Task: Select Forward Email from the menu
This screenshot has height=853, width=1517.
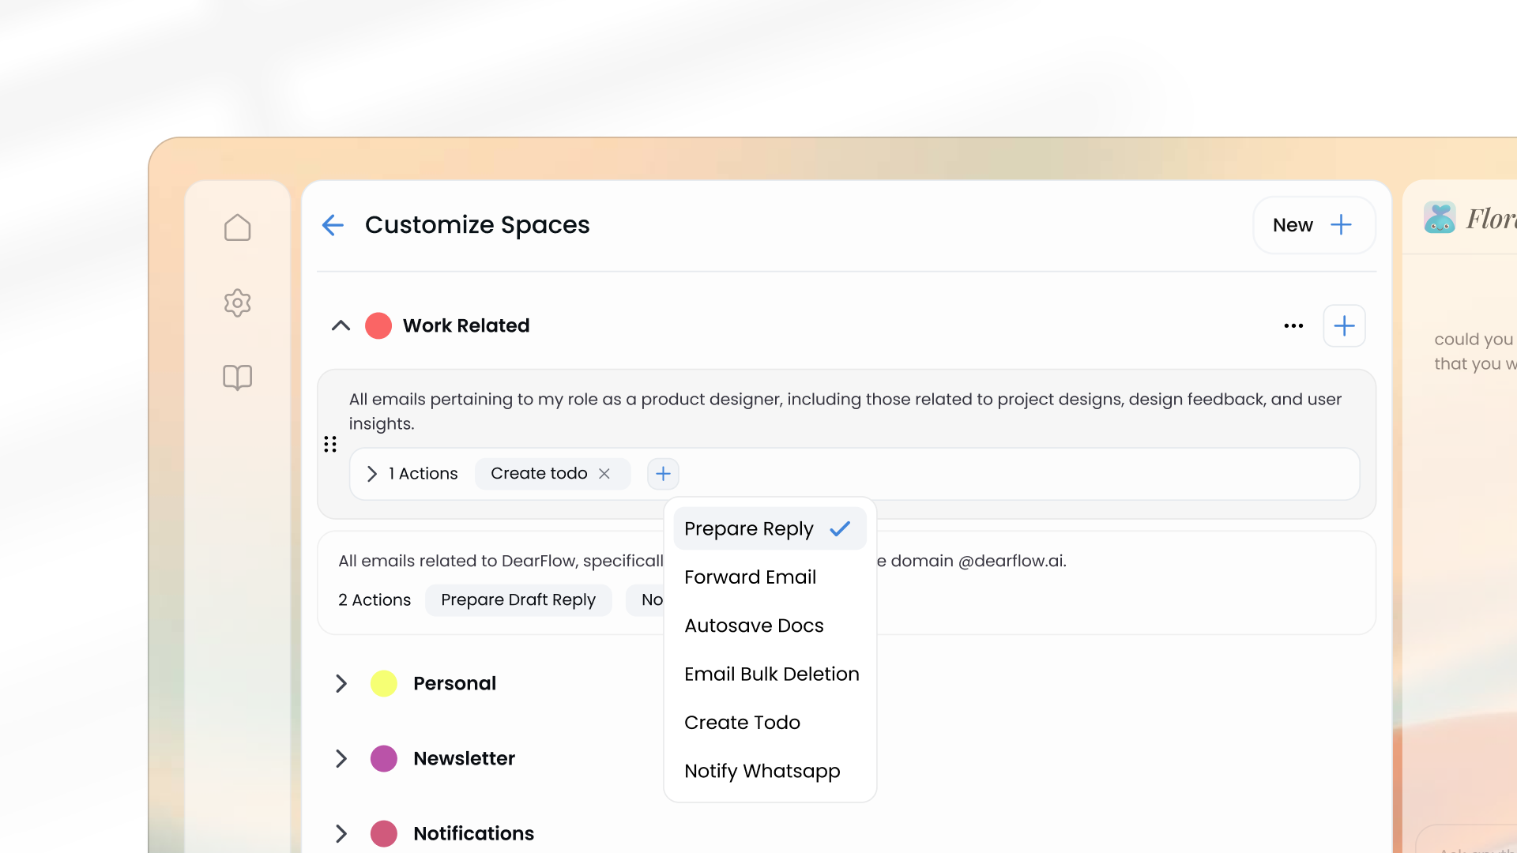Action: pos(750,577)
